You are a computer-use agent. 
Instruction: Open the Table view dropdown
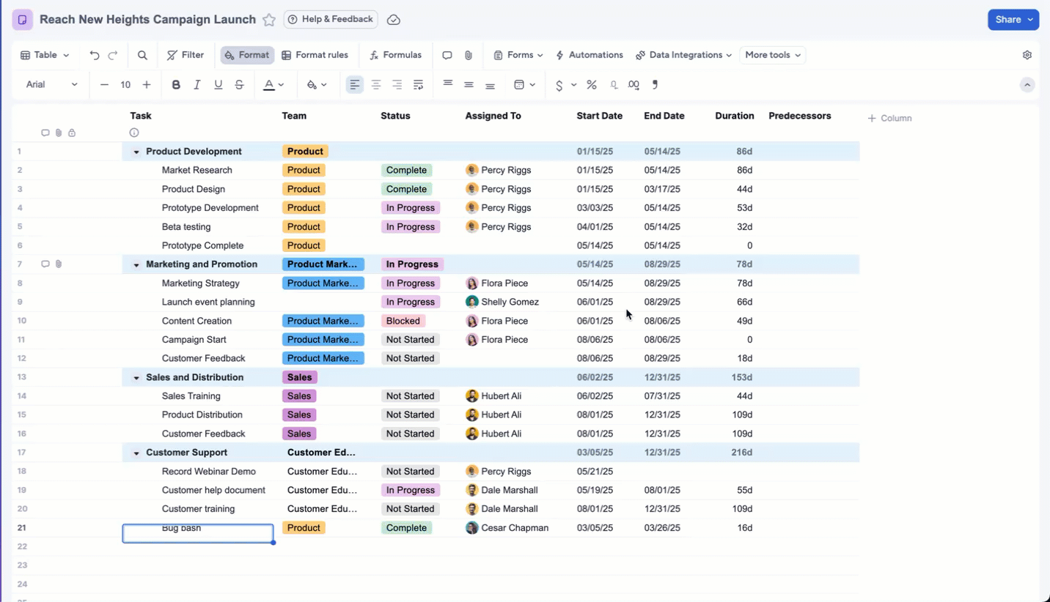[x=45, y=55]
